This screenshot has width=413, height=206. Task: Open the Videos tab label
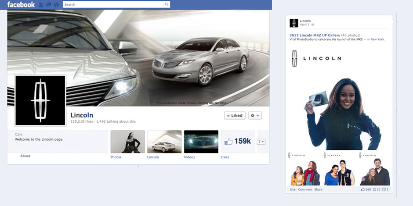pyautogui.click(x=189, y=157)
